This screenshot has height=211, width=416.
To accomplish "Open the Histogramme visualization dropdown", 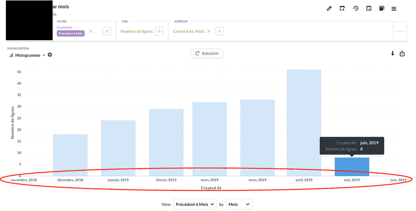I will 27,55.
